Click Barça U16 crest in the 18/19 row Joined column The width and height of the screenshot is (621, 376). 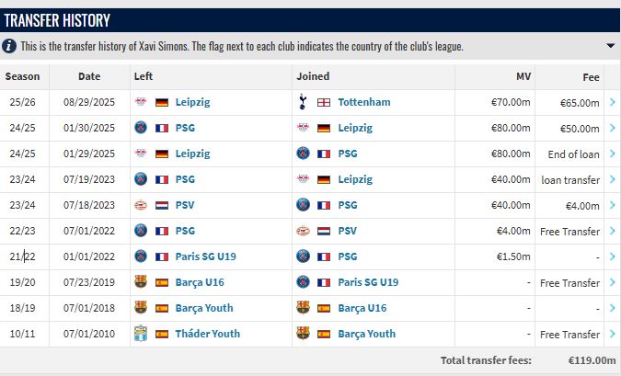(x=303, y=308)
